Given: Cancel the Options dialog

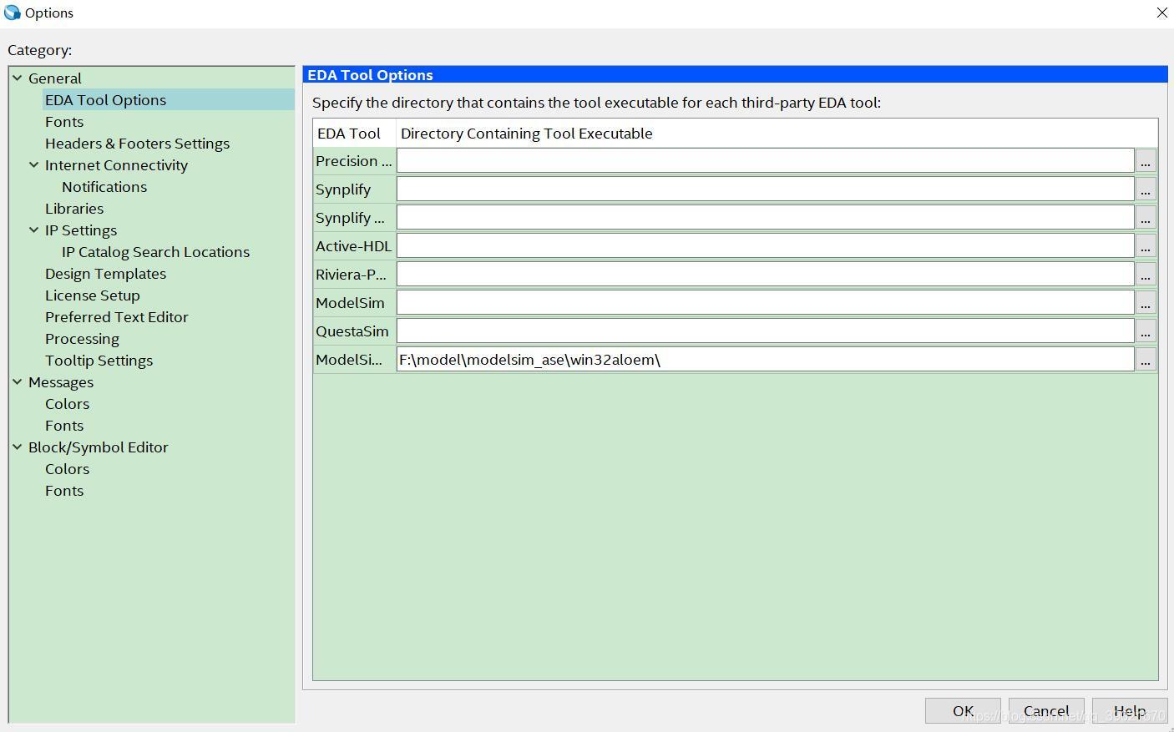Looking at the screenshot, I should [x=1046, y=710].
